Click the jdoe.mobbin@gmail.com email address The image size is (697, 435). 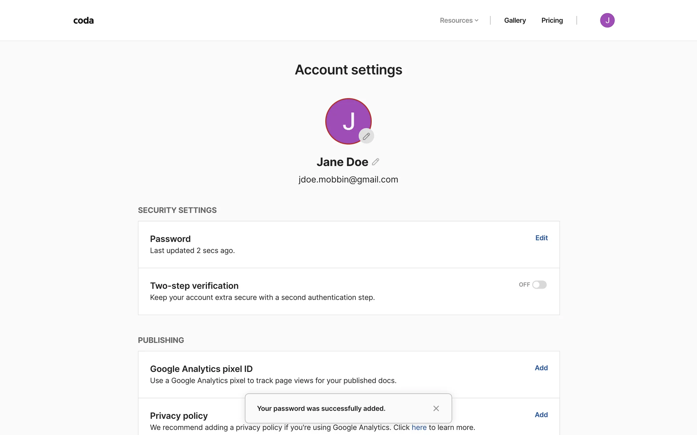348,179
